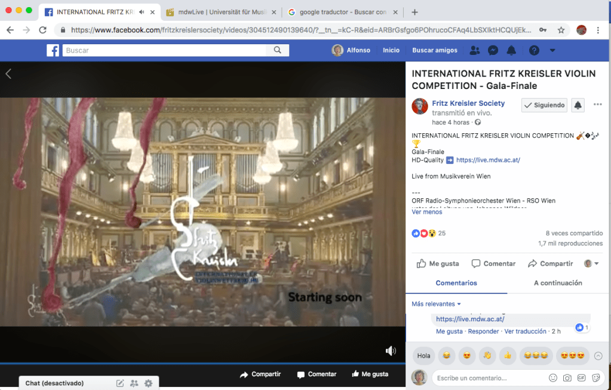Click the friend requests icon

[475, 51]
